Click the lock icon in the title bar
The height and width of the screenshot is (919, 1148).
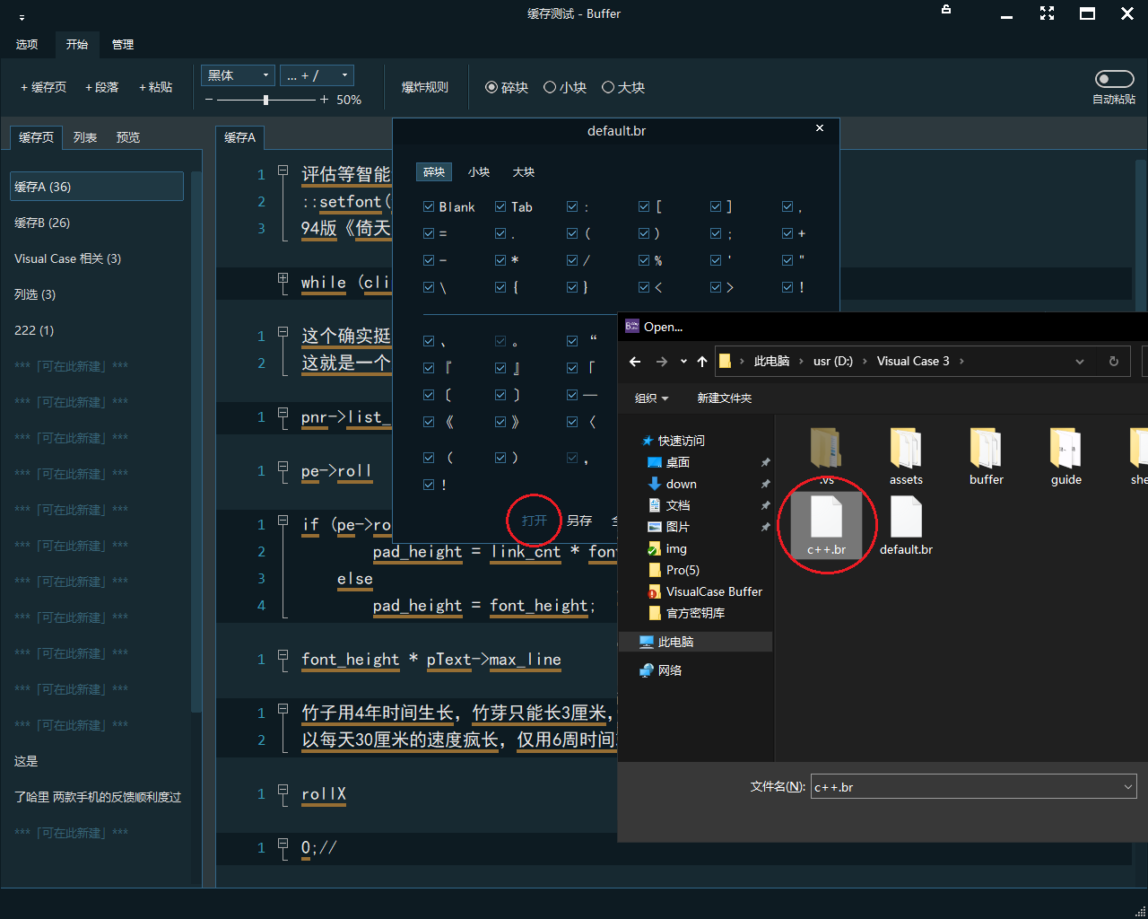(x=946, y=10)
